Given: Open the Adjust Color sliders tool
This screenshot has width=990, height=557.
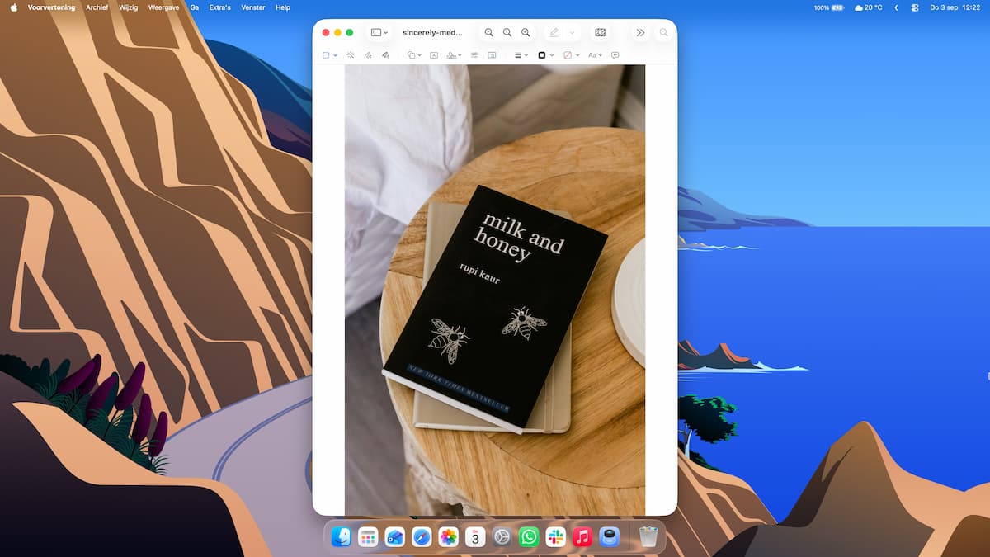Looking at the screenshot, I should click(474, 55).
